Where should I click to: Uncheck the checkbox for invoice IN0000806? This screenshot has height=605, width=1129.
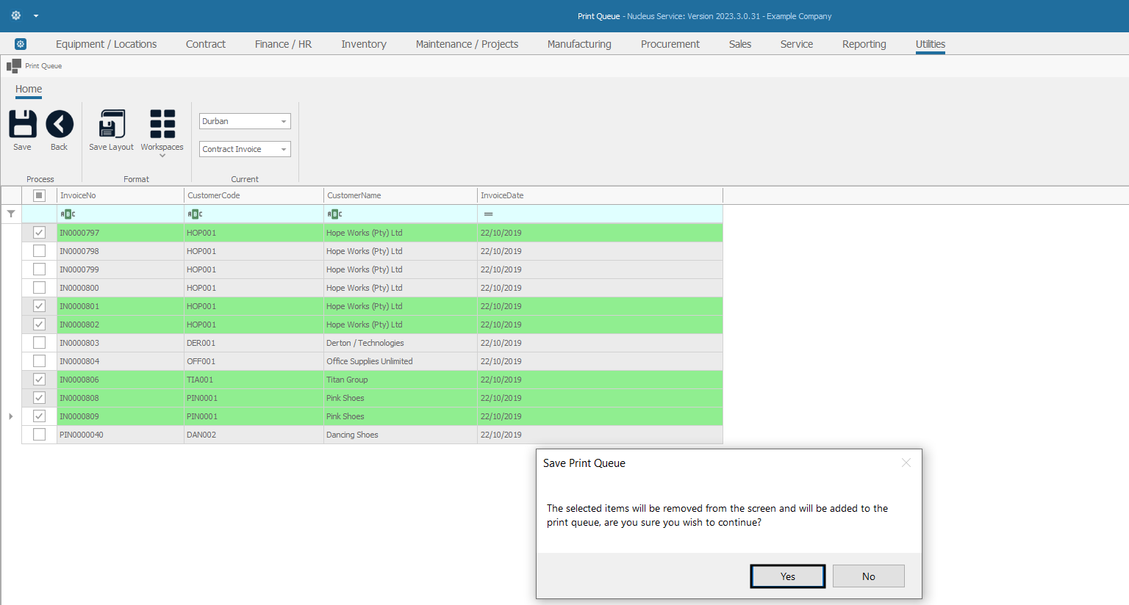[40, 380]
